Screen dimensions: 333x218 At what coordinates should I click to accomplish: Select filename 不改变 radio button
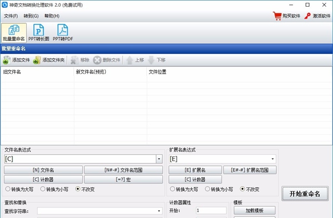tap(78, 189)
